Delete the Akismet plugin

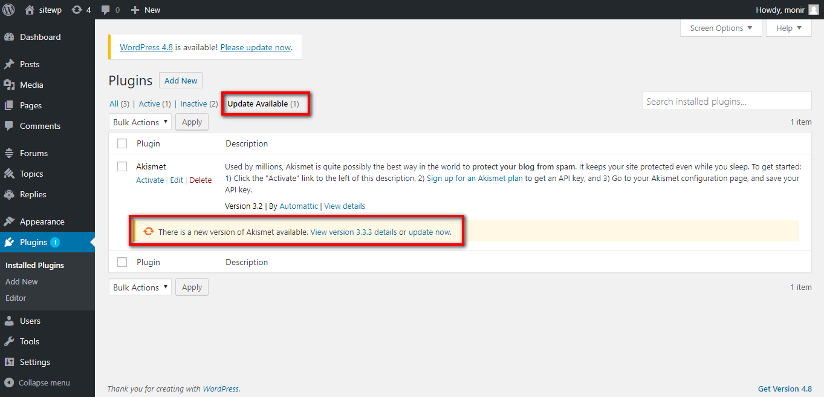click(201, 180)
